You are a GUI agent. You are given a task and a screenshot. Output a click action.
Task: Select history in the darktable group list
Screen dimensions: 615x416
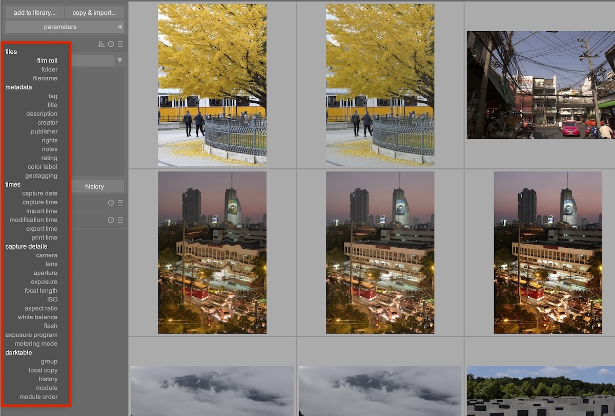[x=48, y=379]
